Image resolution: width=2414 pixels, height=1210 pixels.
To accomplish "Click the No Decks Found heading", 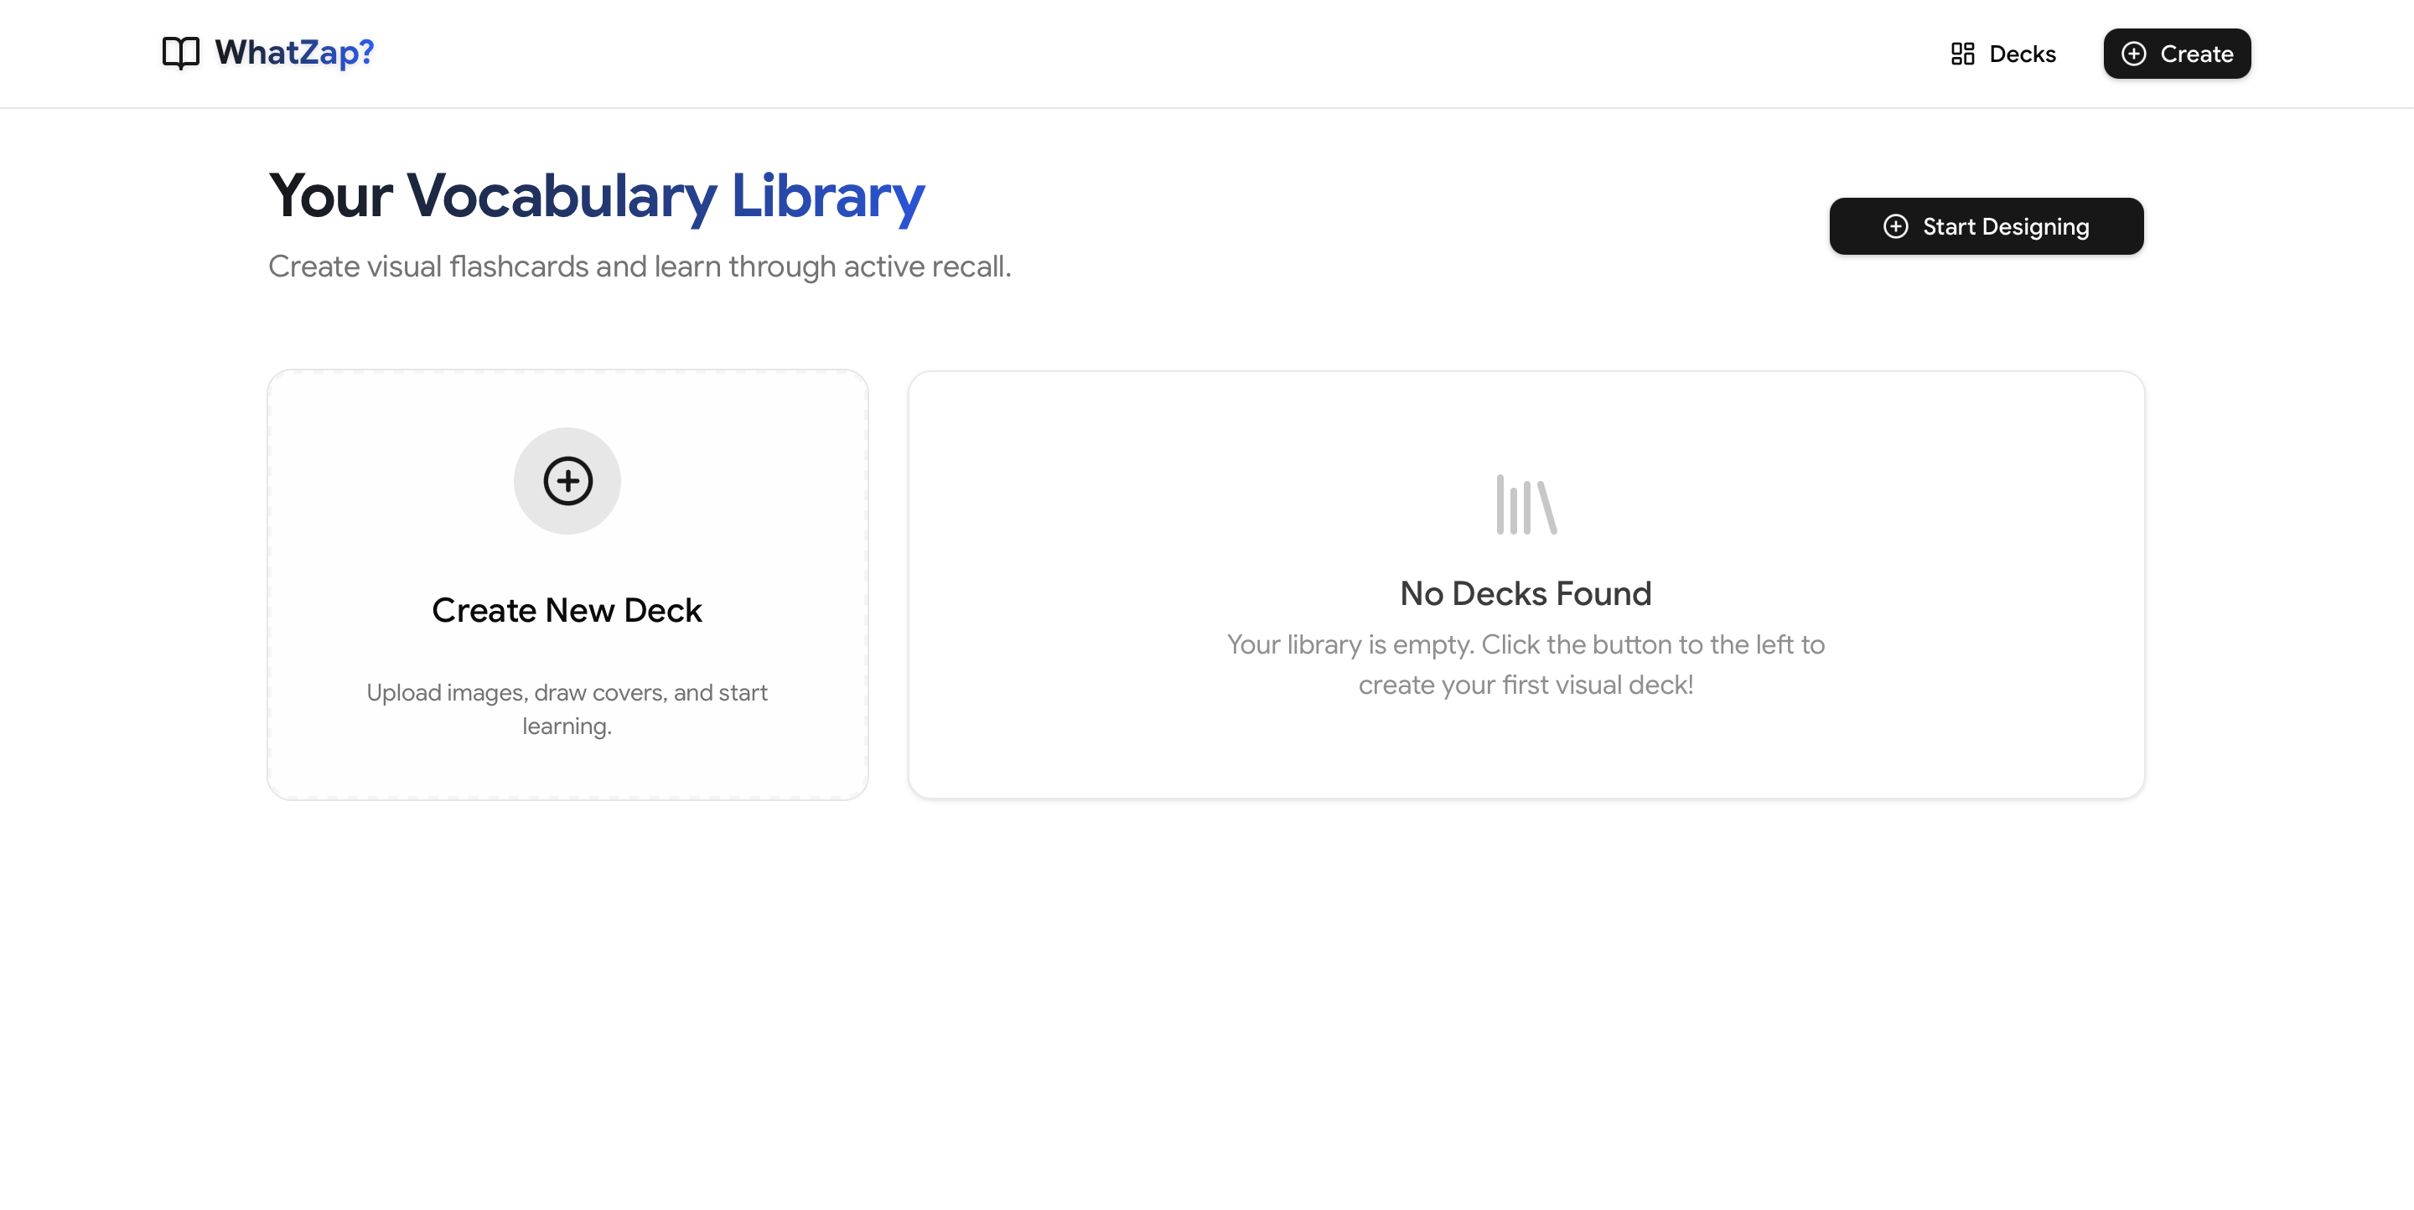I will (1526, 592).
